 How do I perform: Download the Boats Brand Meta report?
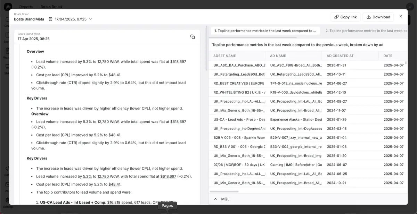pyautogui.click(x=378, y=17)
